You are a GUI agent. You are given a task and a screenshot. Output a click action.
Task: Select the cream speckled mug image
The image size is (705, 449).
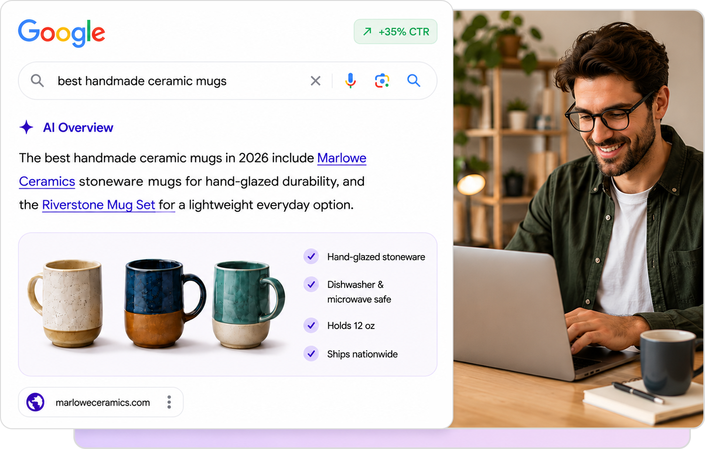tap(66, 303)
